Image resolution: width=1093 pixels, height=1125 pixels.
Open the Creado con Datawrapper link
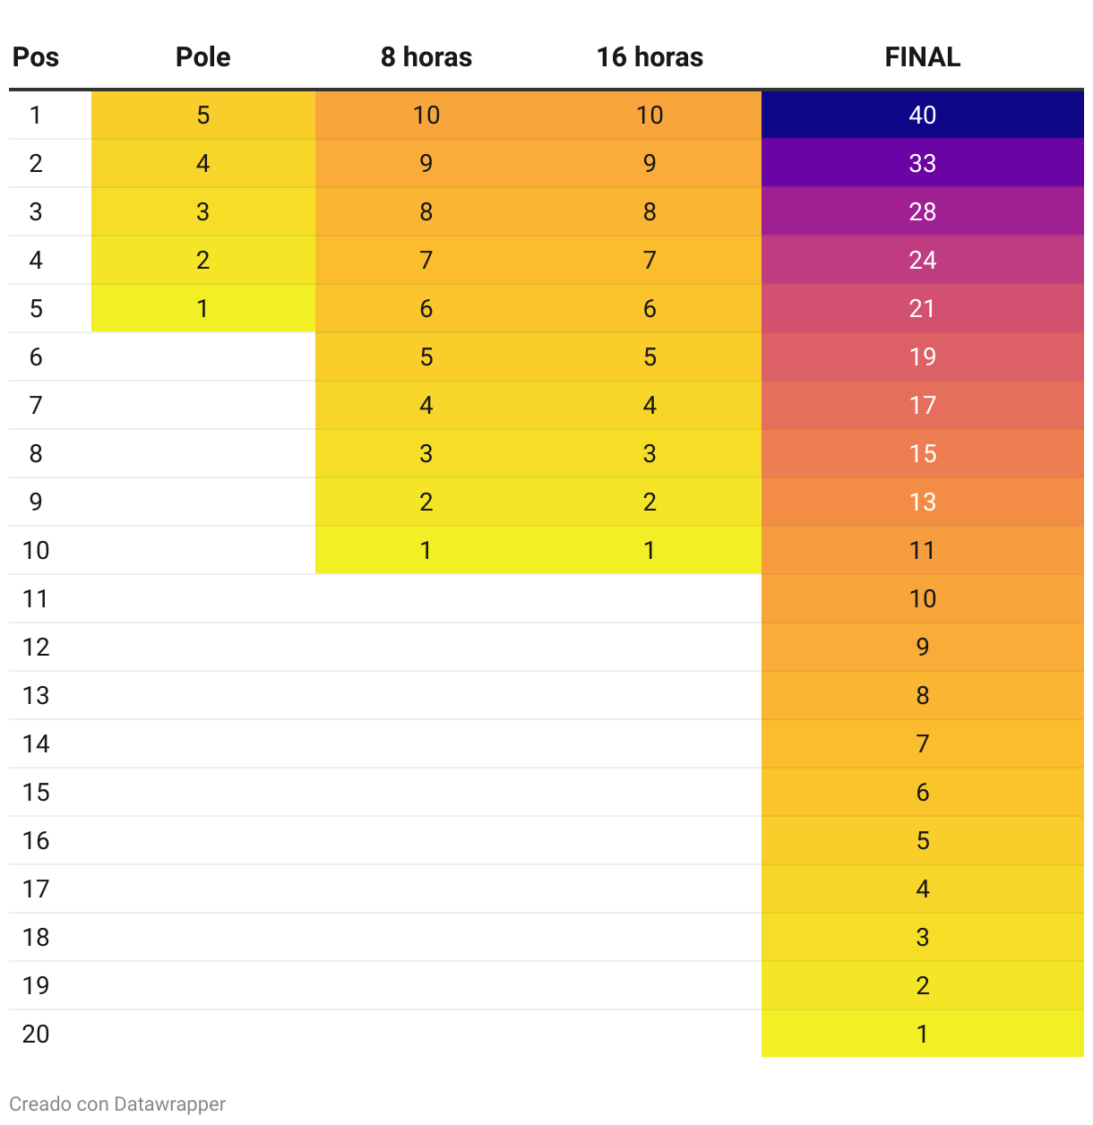[117, 1104]
